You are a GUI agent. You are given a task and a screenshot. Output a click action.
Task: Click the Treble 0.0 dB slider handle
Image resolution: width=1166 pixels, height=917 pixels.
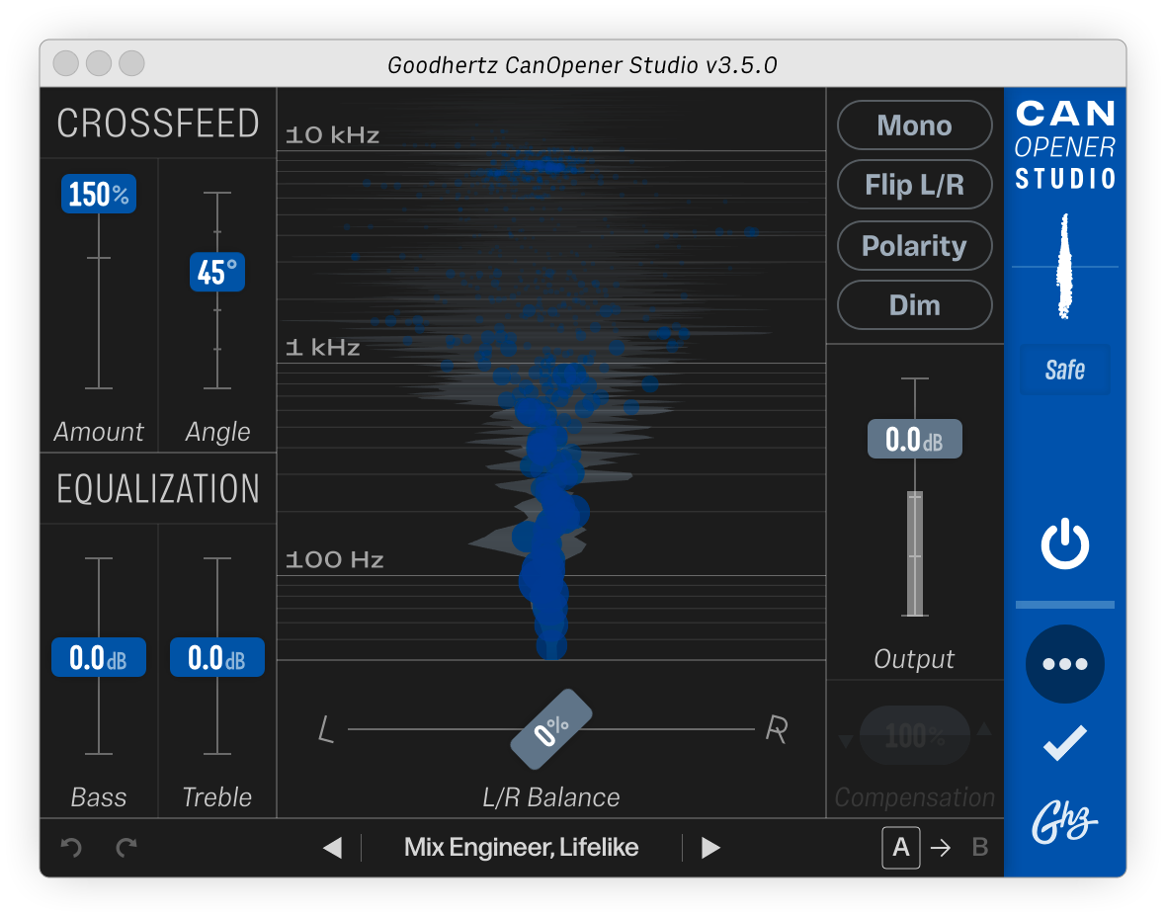tap(217, 657)
